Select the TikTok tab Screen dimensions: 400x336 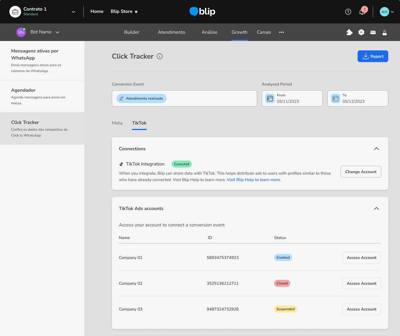click(139, 123)
